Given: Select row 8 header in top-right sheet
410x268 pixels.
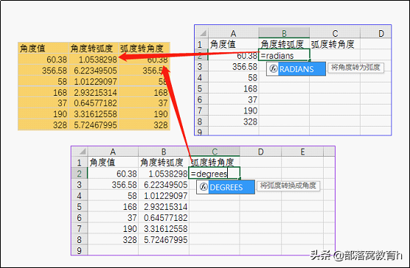Looking at the screenshot, I should 201,121.
